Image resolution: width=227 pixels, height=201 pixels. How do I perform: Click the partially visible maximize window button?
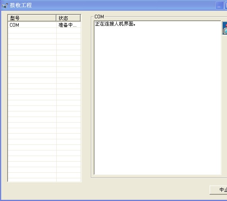click(226, 6)
